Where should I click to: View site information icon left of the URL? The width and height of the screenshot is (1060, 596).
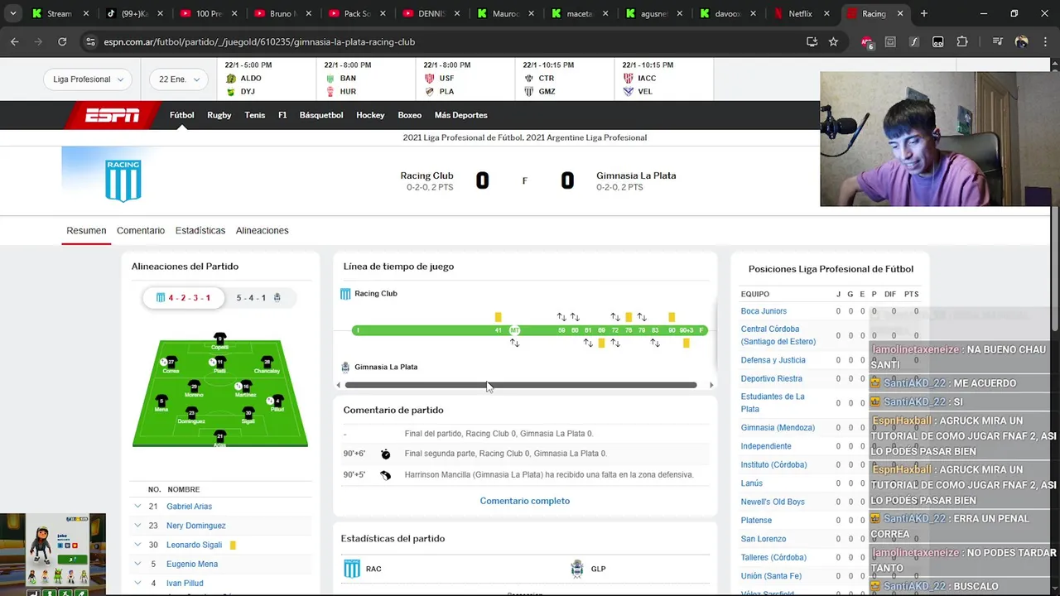[90, 41]
